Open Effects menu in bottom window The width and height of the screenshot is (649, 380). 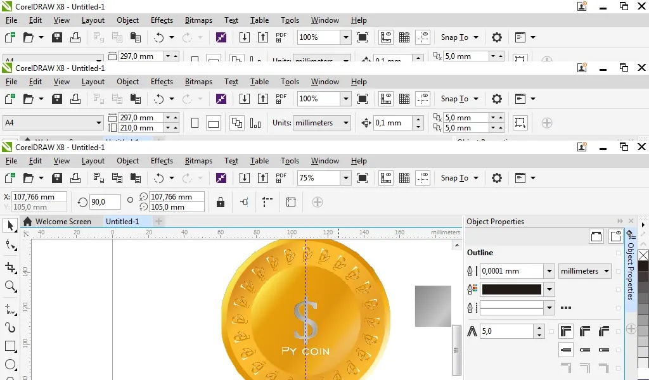[162, 161]
